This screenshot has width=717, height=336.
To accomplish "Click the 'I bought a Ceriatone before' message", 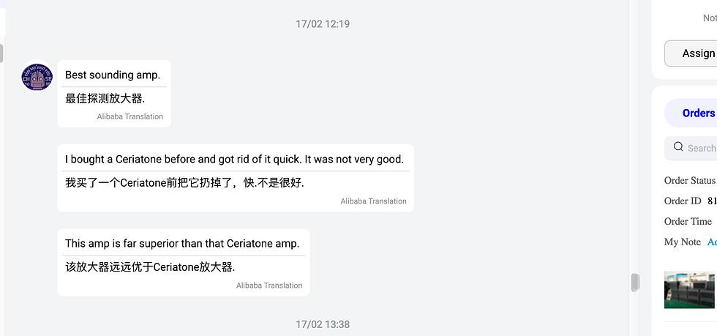I will [x=234, y=160].
